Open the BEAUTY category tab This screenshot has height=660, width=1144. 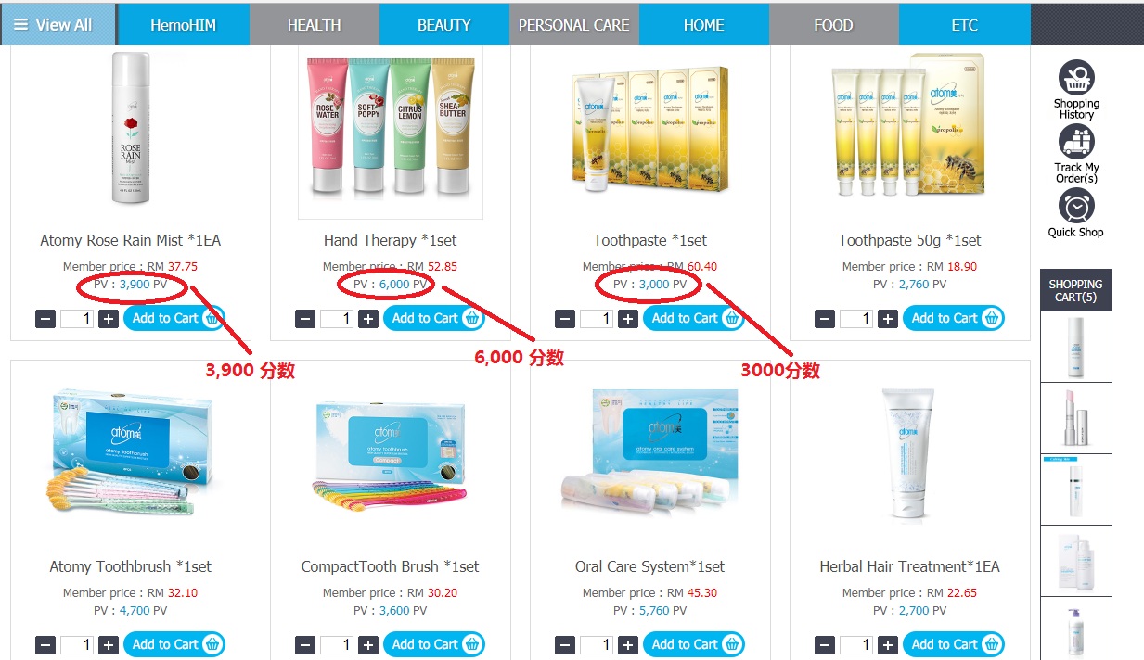point(443,25)
